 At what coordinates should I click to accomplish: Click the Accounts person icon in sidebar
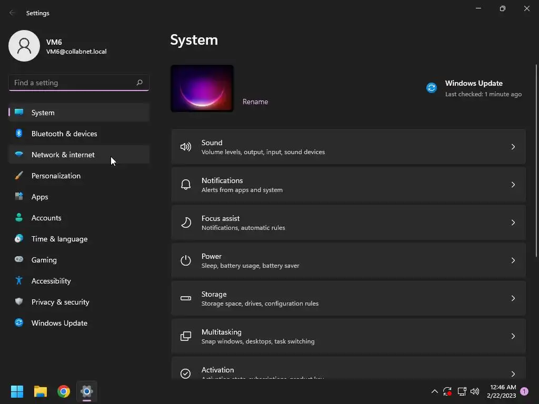click(x=19, y=217)
